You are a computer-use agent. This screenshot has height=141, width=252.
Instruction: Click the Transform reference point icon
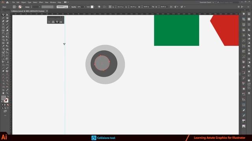(110, 7)
